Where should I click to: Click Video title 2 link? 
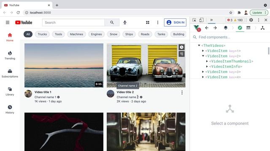tap(125, 92)
